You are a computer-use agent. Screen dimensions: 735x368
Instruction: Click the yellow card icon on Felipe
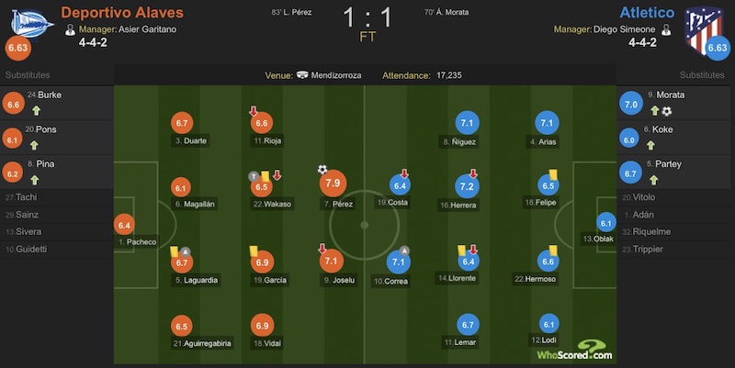[x=553, y=174]
